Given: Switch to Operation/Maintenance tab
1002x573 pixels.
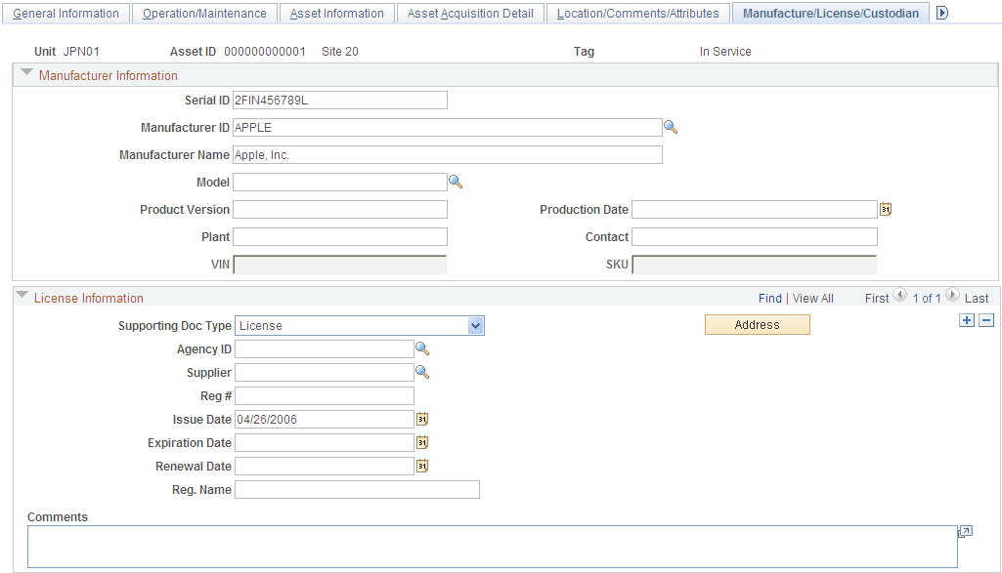Looking at the screenshot, I should (204, 14).
